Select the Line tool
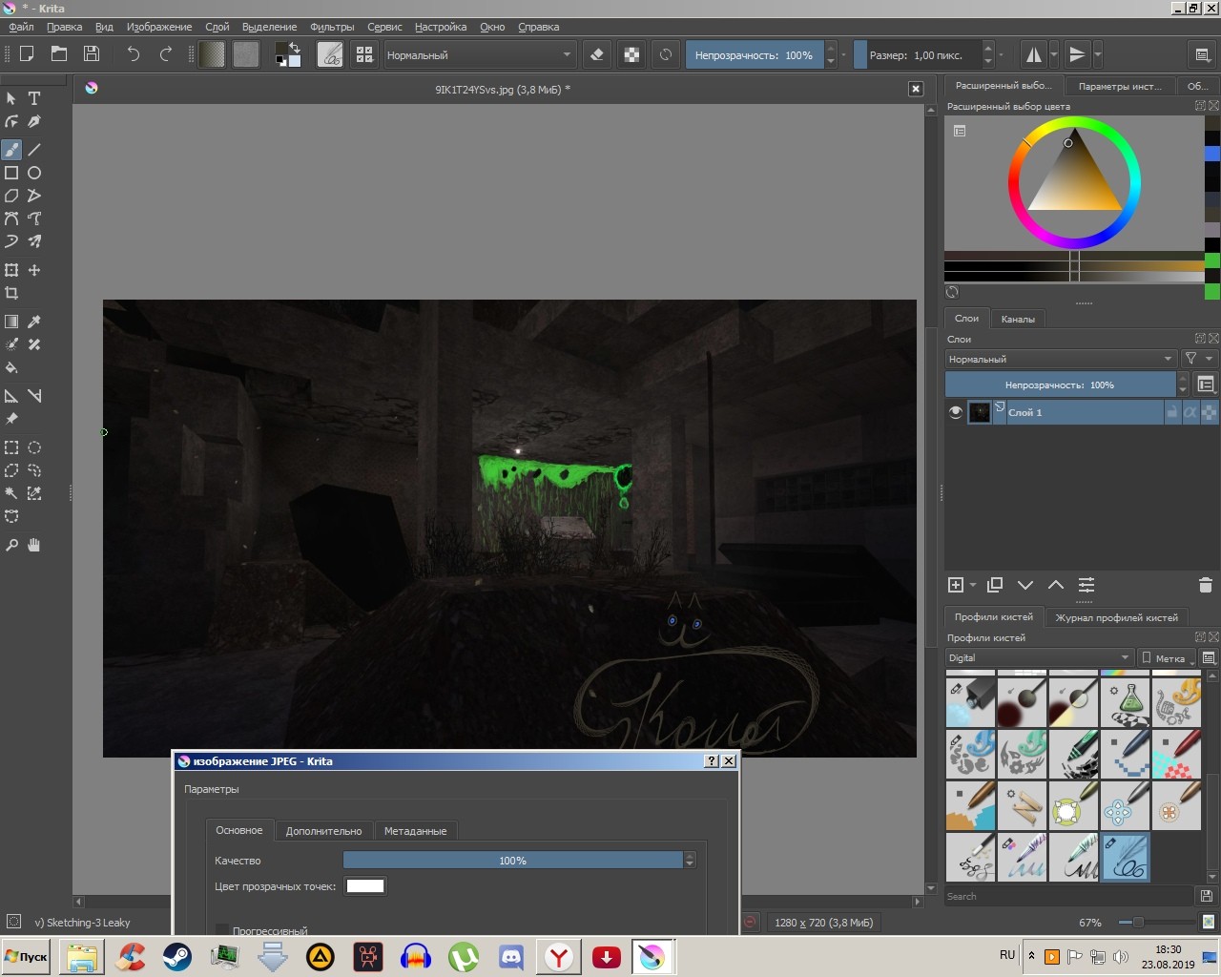 [34, 150]
